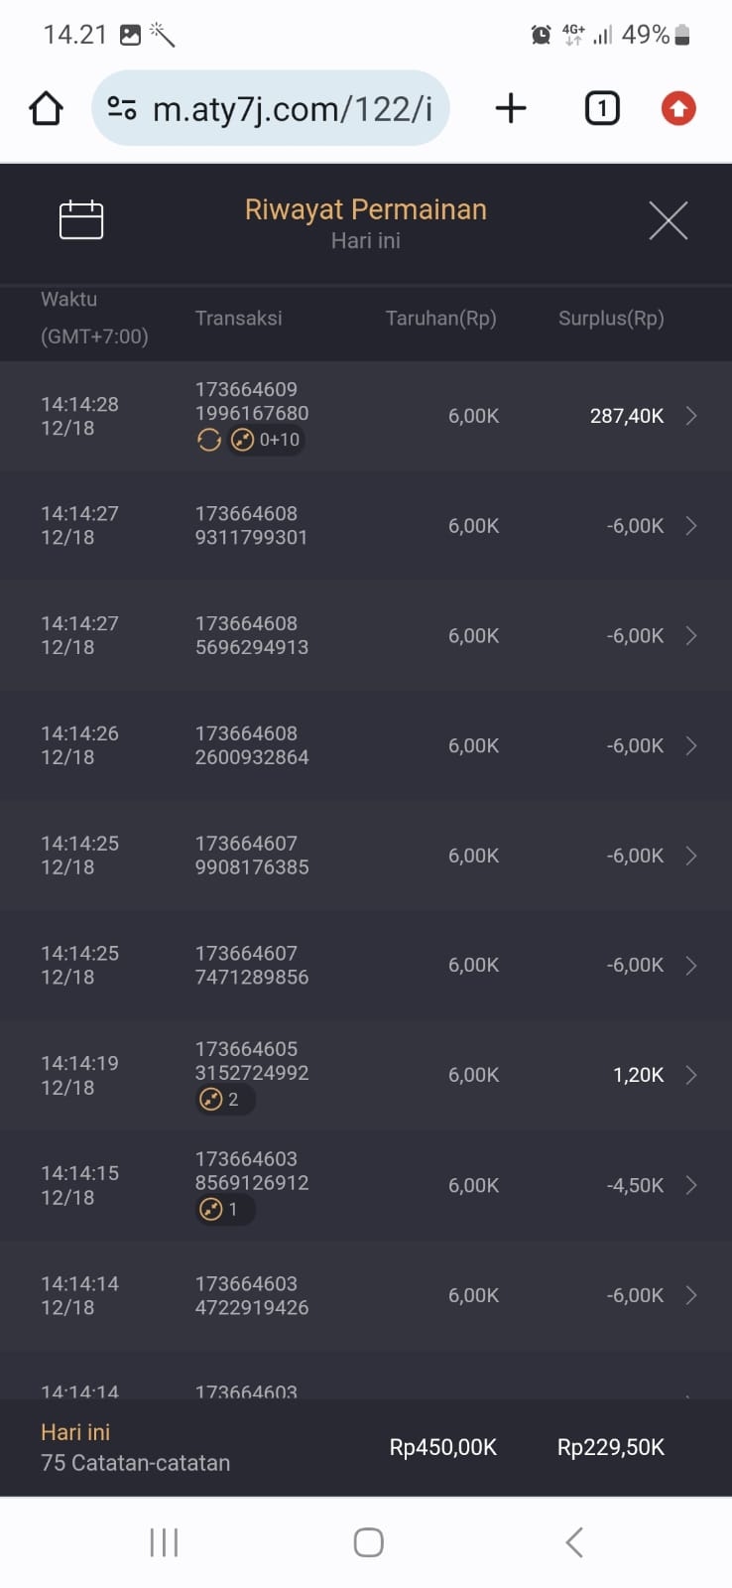Tap the badge labeled 2 on 14:14:19 row
Viewport: 732px width, 1588px height.
[222, 1100]
